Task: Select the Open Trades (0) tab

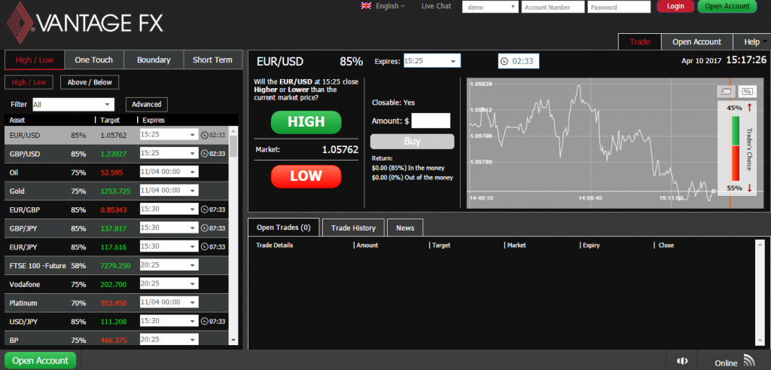Action: click(284, 228)
